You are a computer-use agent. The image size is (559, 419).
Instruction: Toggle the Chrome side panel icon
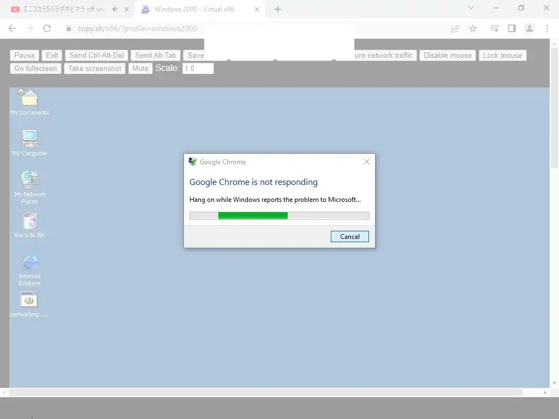tap(512, 28)
